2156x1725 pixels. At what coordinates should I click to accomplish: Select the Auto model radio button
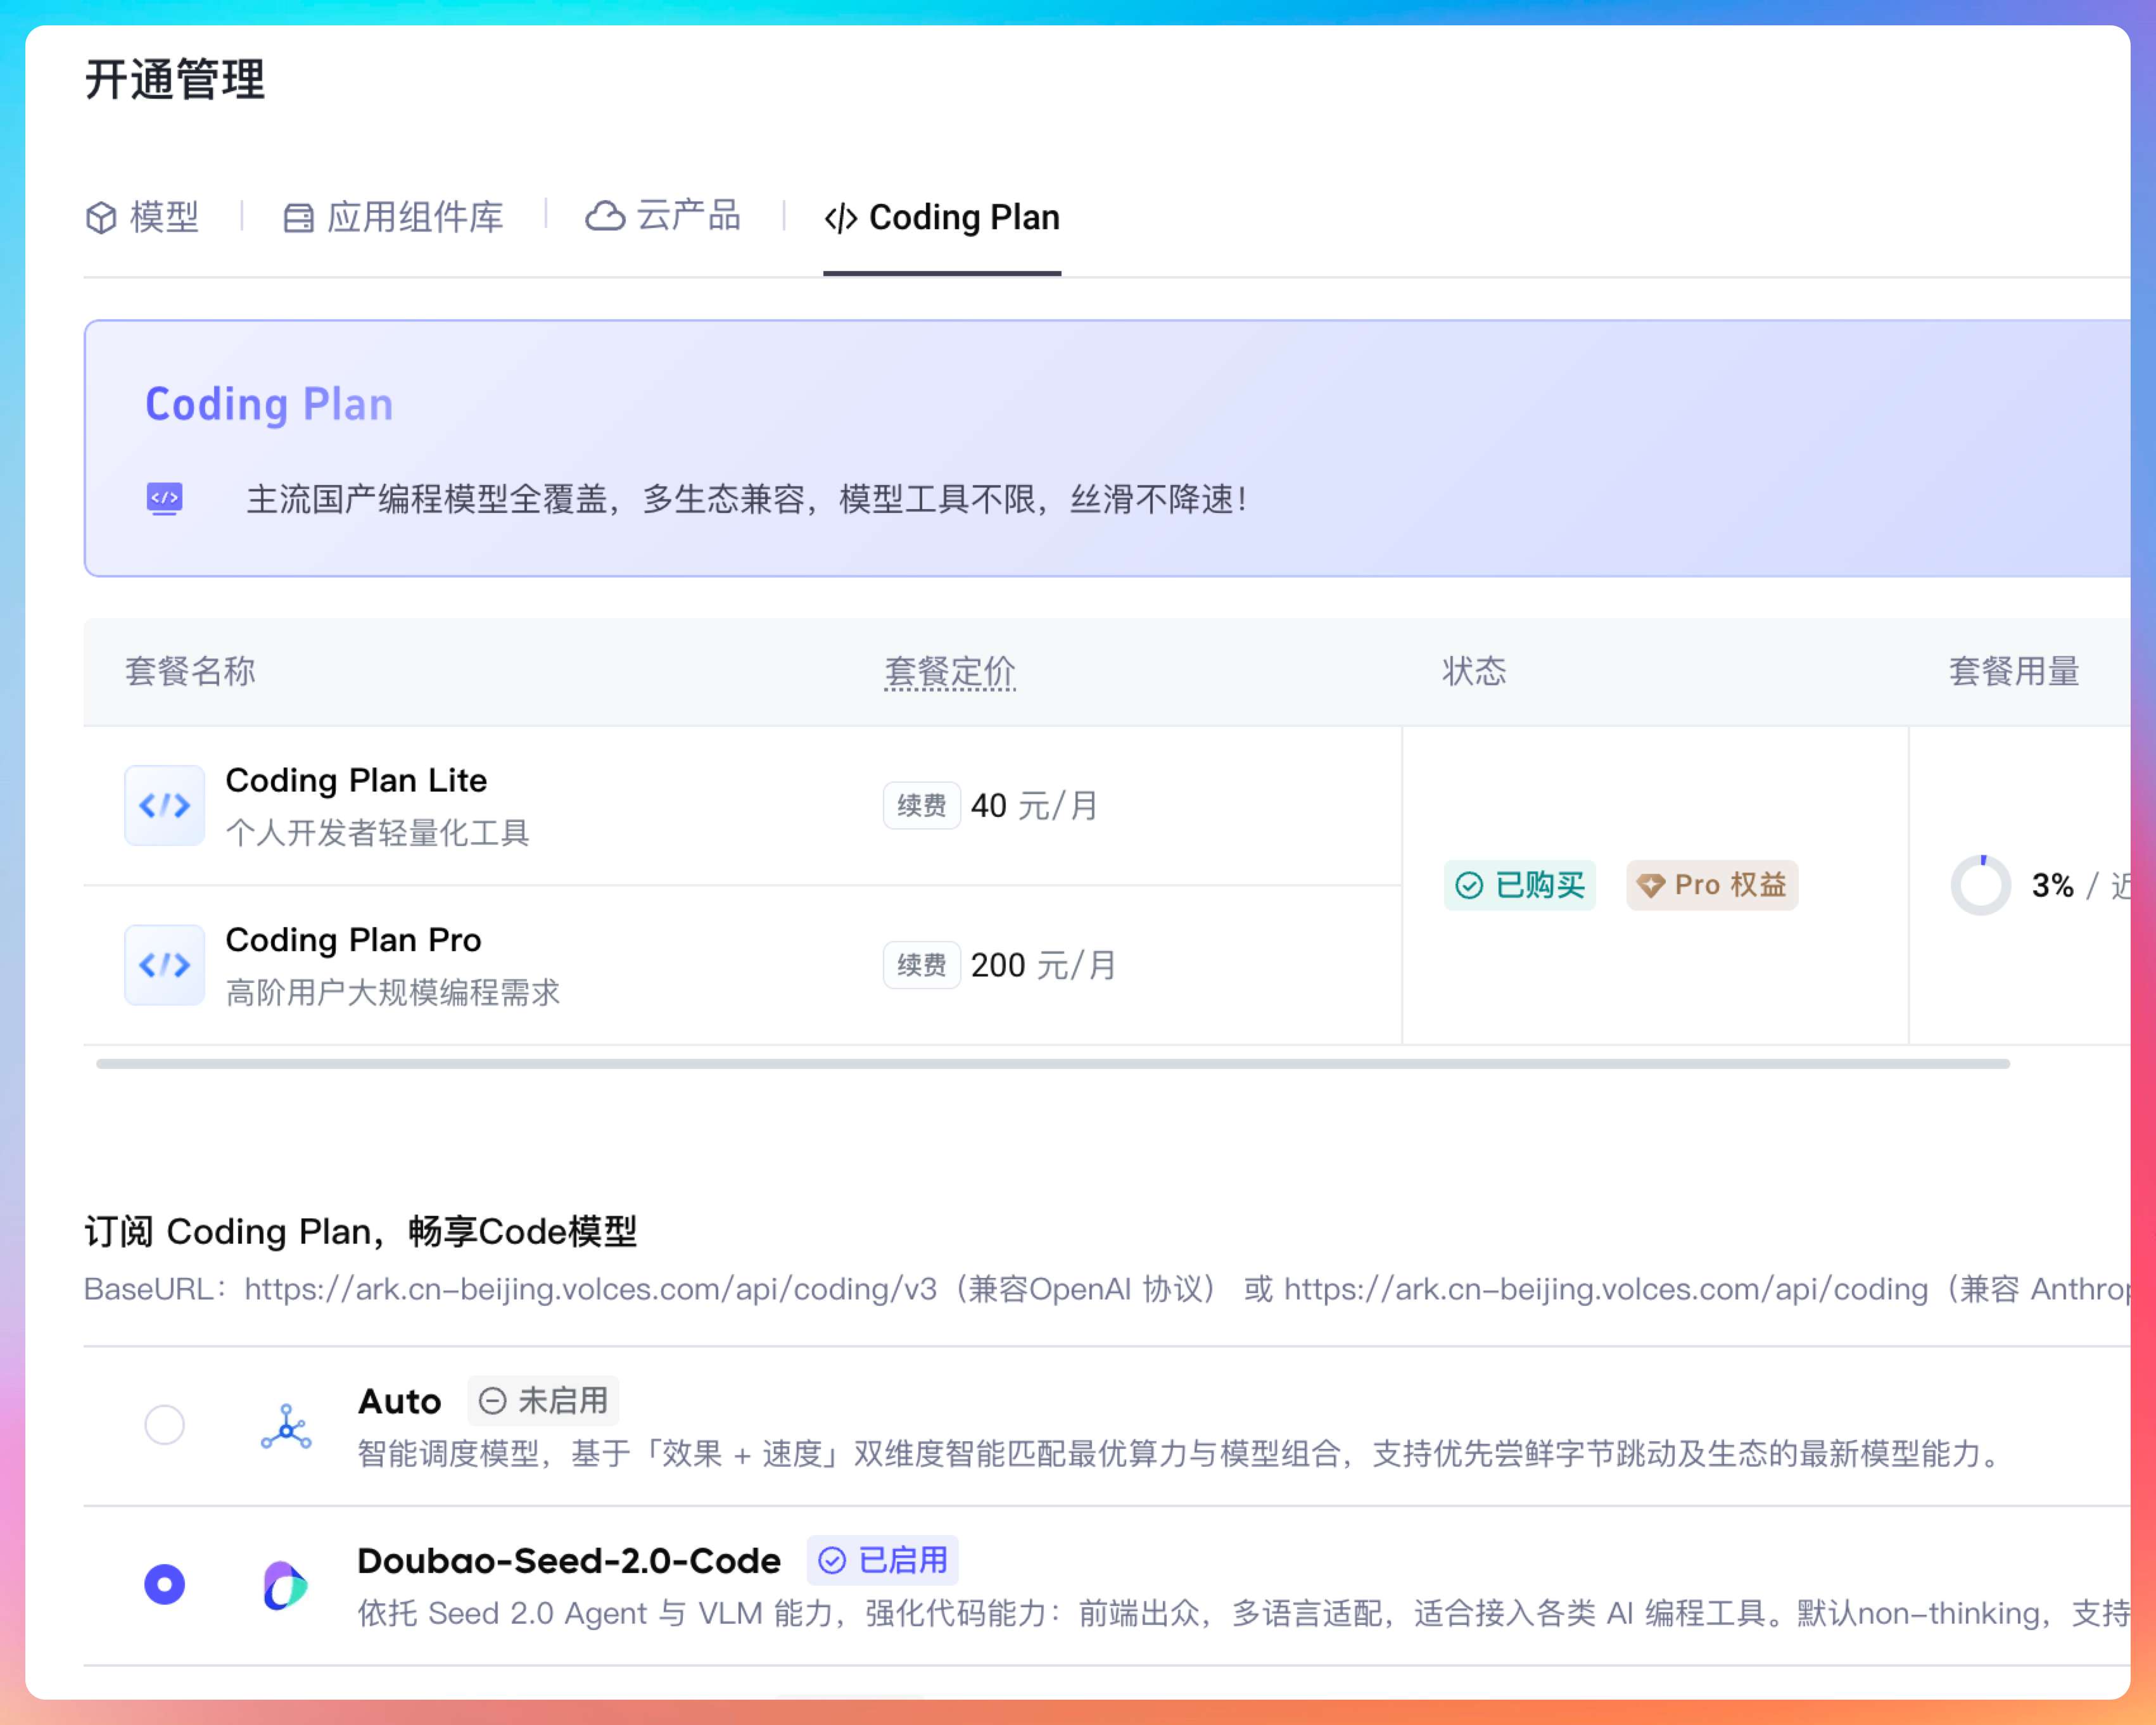[165, 1425]
